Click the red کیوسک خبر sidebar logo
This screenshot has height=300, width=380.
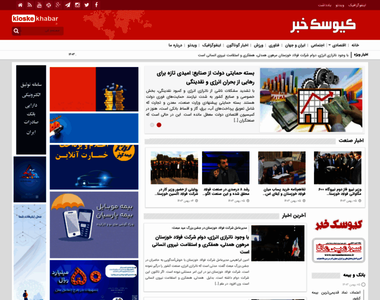click(x=338, y=224)
